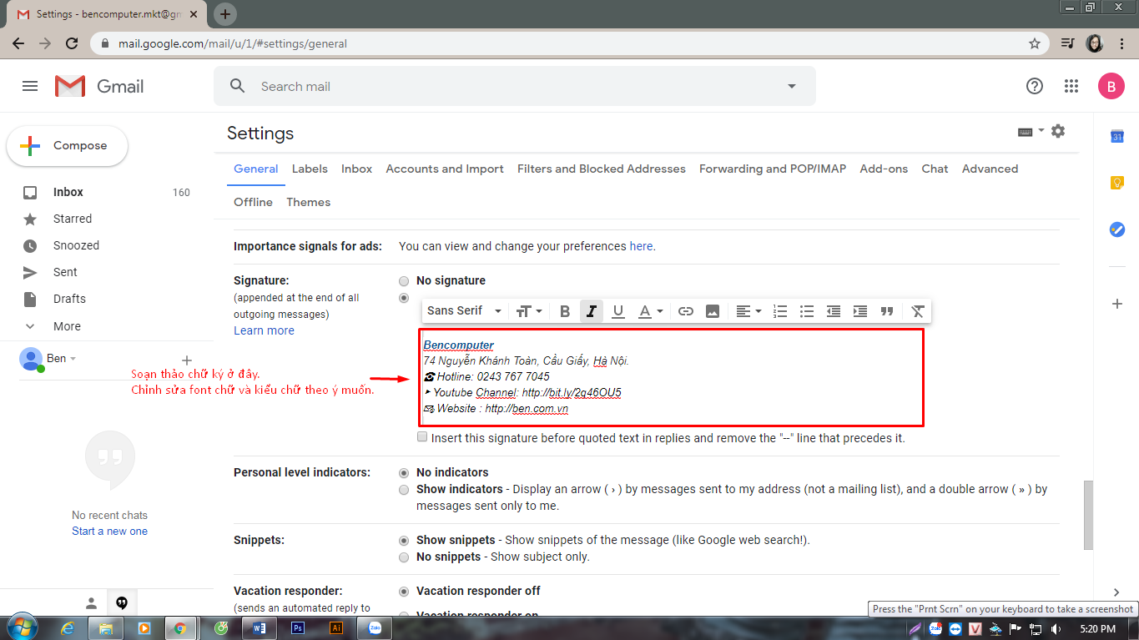Open text size dropdown
The width and height of the screenshot is (1139, 640).
(x=529, y=311)
